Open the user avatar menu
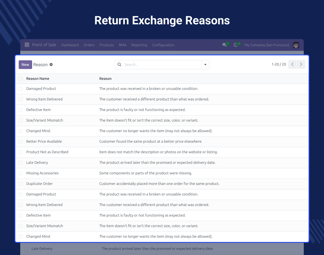The width and height of the screenshot is (324, 255). [296, 45]
